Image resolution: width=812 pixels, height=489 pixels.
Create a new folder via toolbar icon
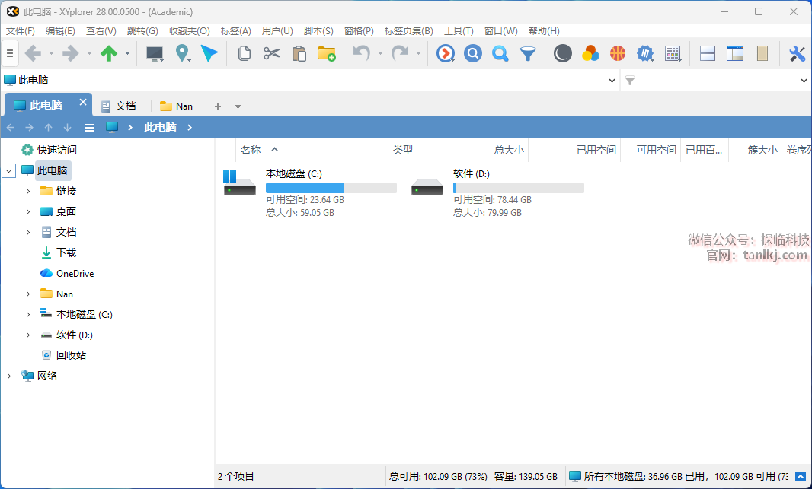(x=327, y=53)
